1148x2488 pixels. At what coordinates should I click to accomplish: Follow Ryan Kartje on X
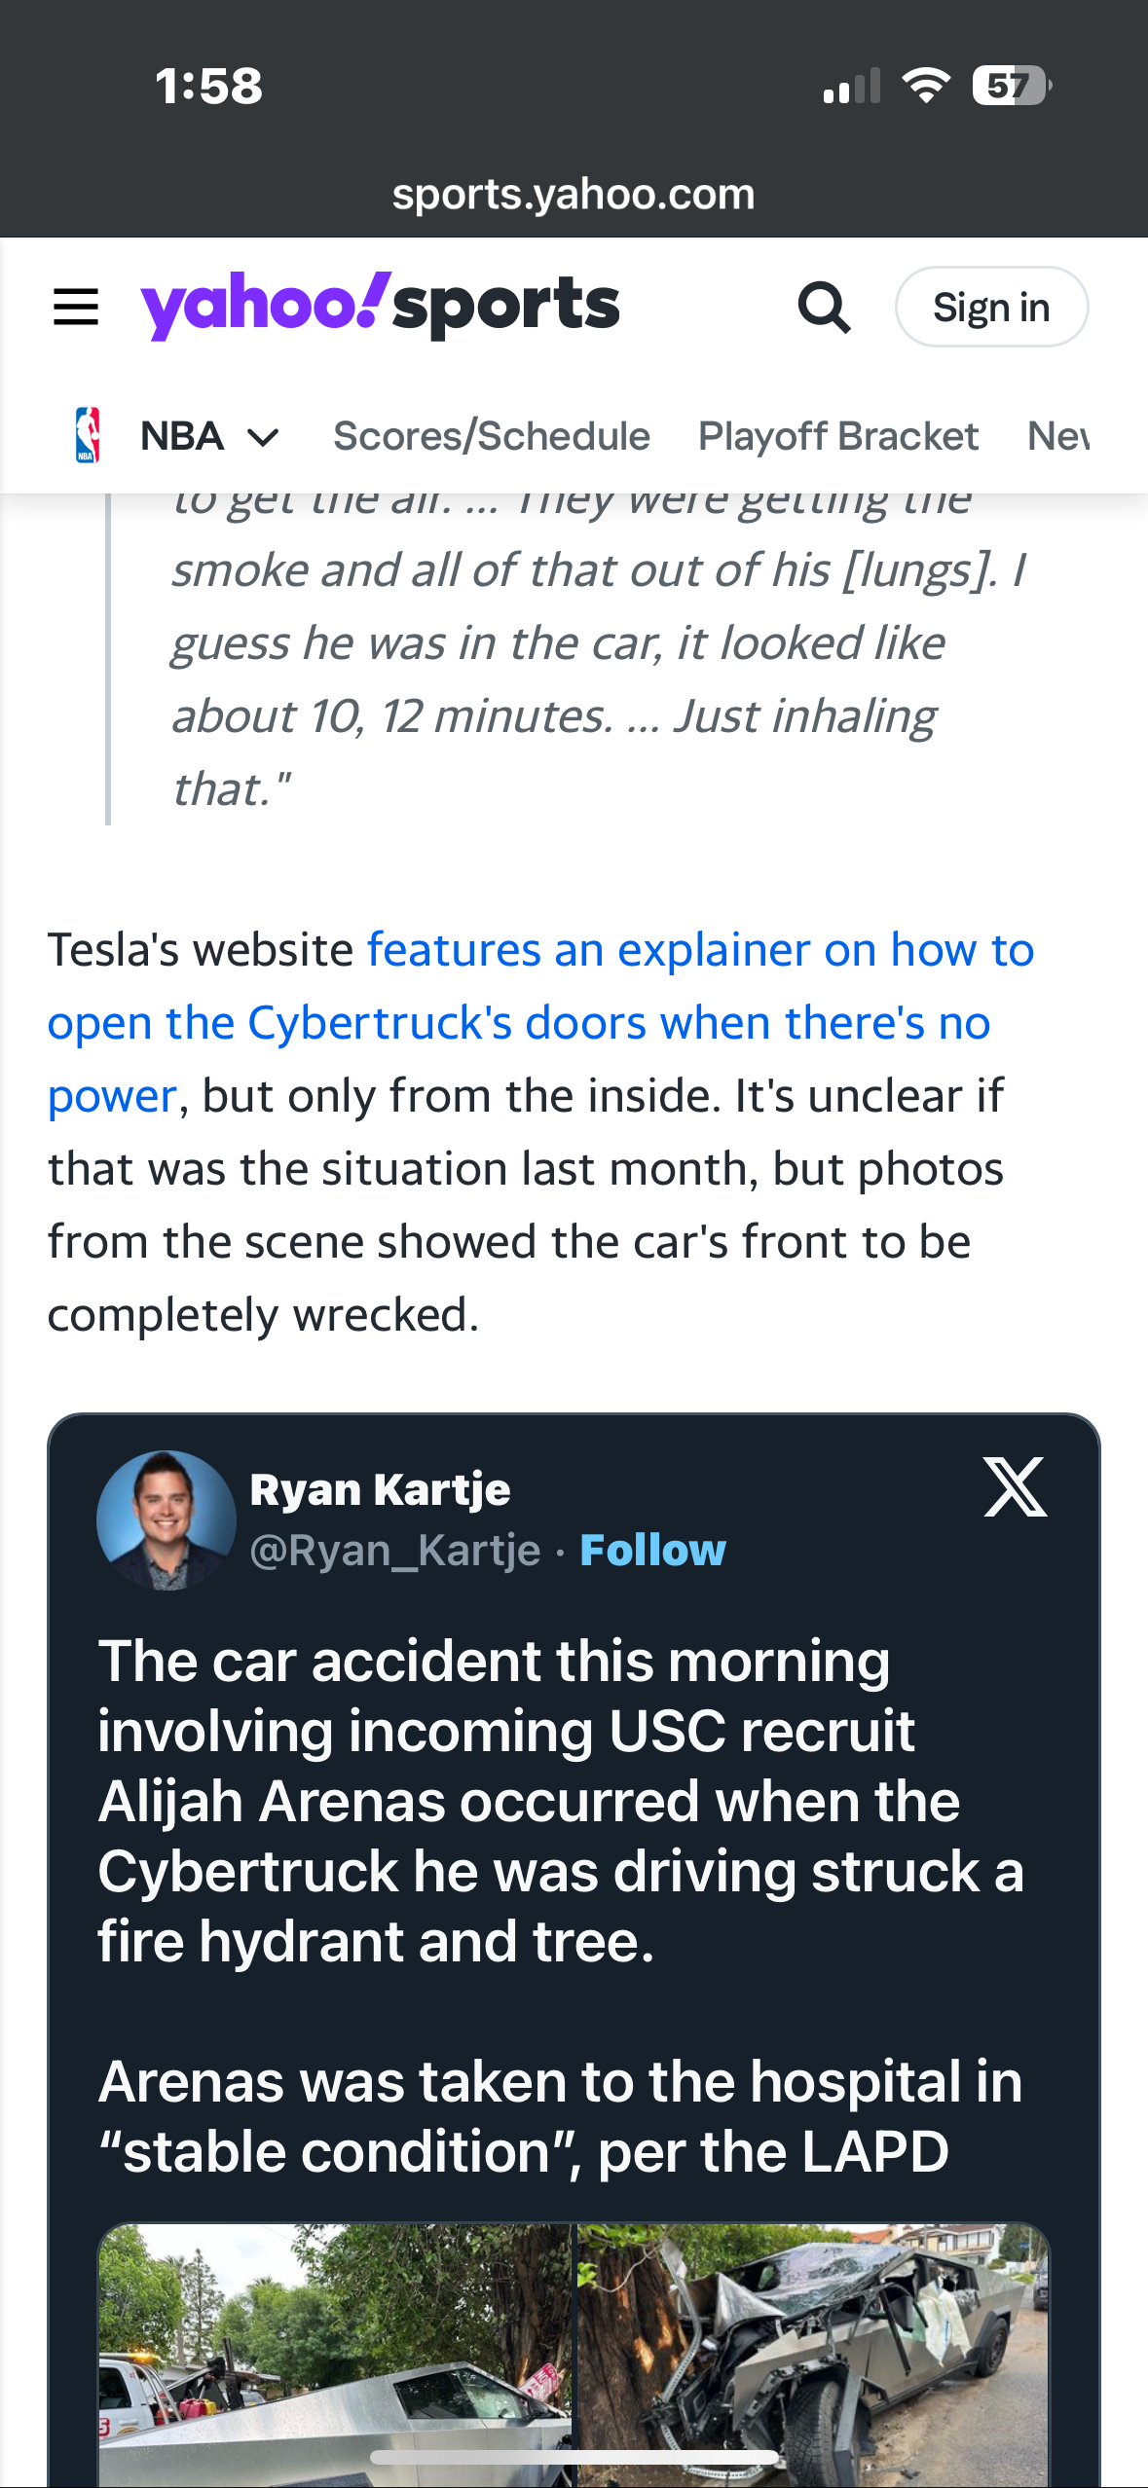[652, 1550]
